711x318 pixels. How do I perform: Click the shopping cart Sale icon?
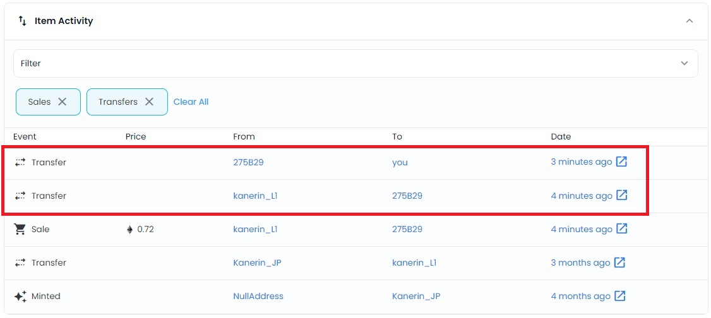[x=20, y=229]
